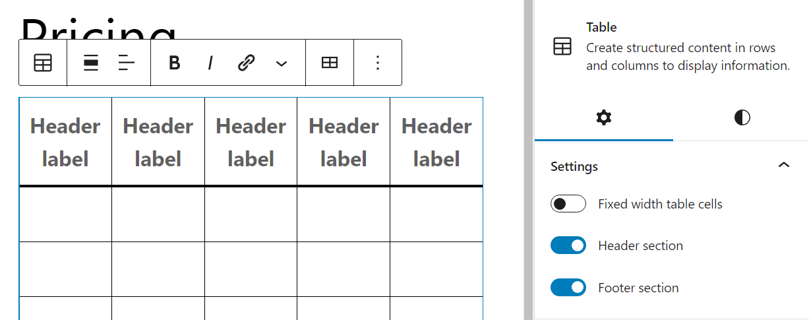Switch to the Styles half-circle tab
Image resolution: width=809 pixels, height=320 pixels.
click(x=742, y=118)
